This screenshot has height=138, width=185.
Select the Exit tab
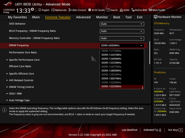pos(139,17)
